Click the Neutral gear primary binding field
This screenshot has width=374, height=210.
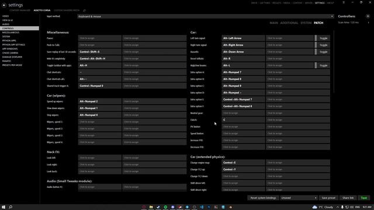243,113
